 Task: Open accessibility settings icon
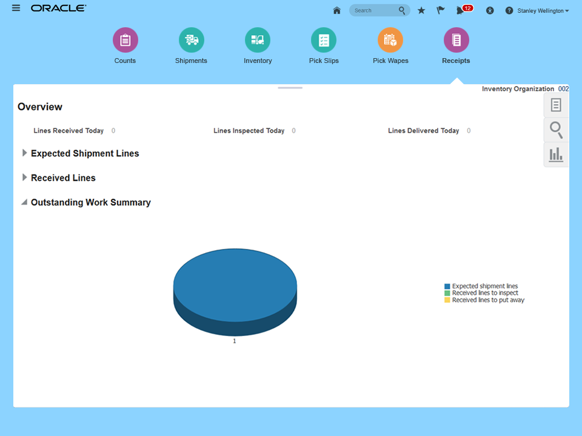tap(490, 11)
